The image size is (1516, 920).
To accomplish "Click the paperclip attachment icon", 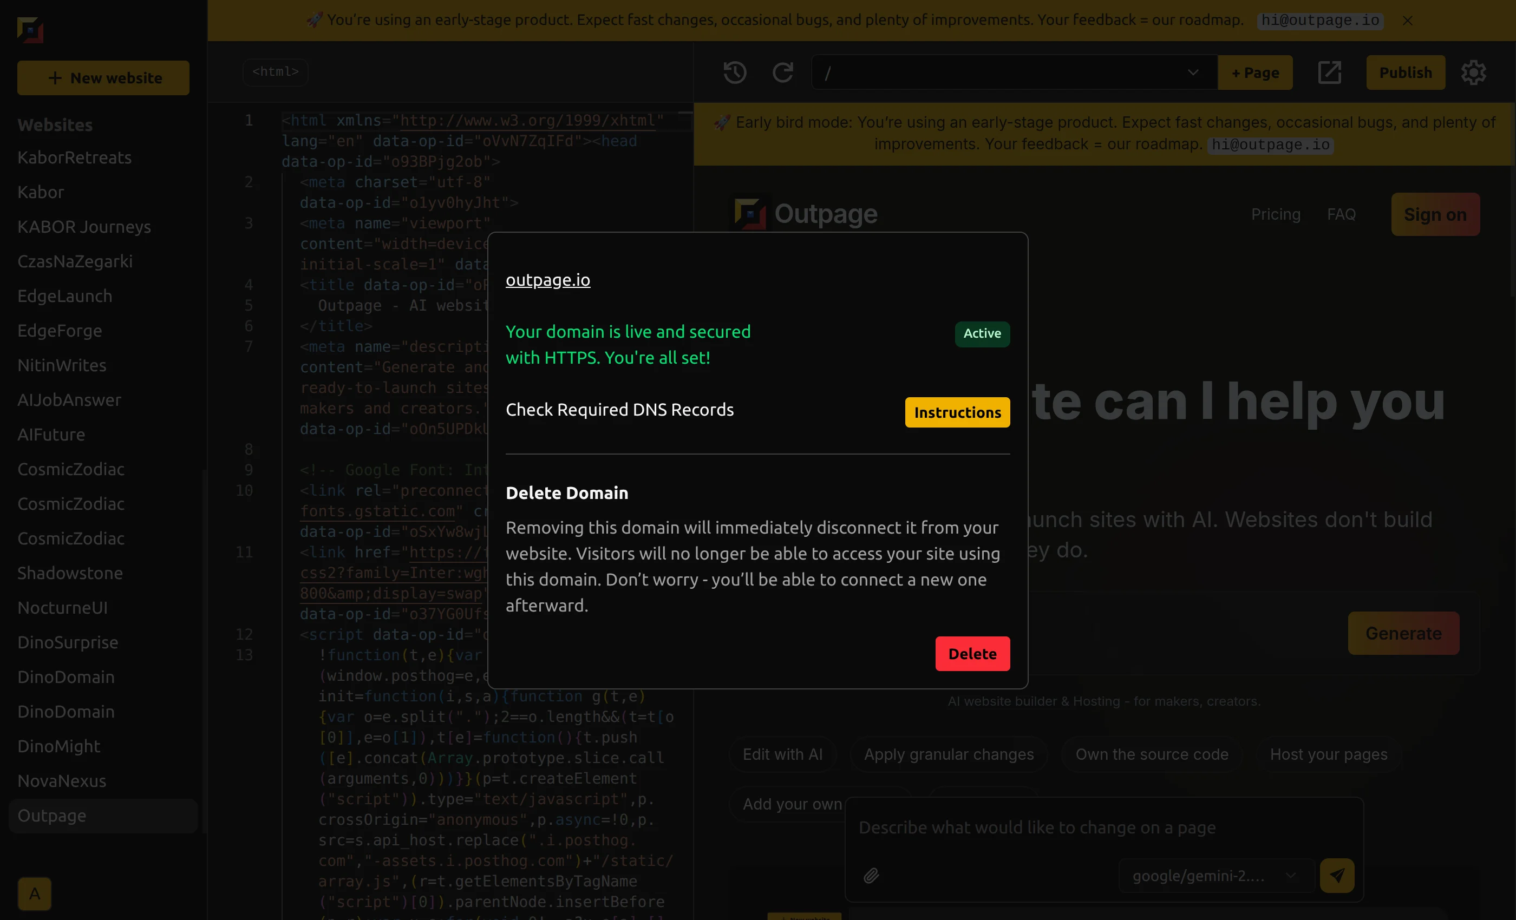I will click(871, 875).
